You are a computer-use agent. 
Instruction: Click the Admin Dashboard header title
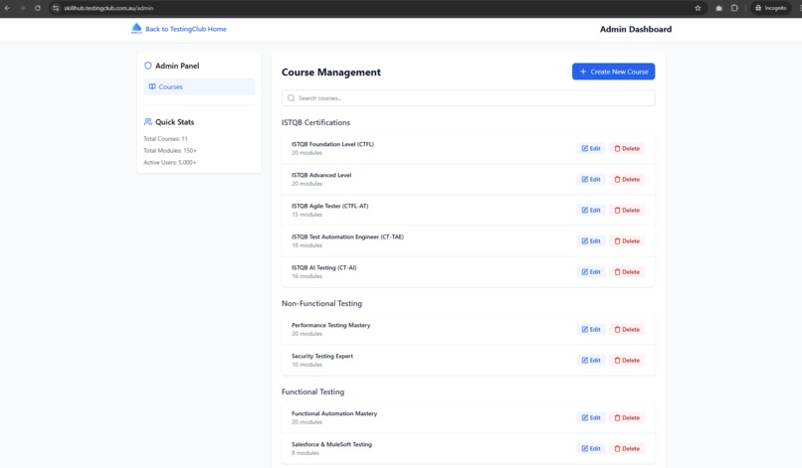pyautogui.click(x=636, y=29)
